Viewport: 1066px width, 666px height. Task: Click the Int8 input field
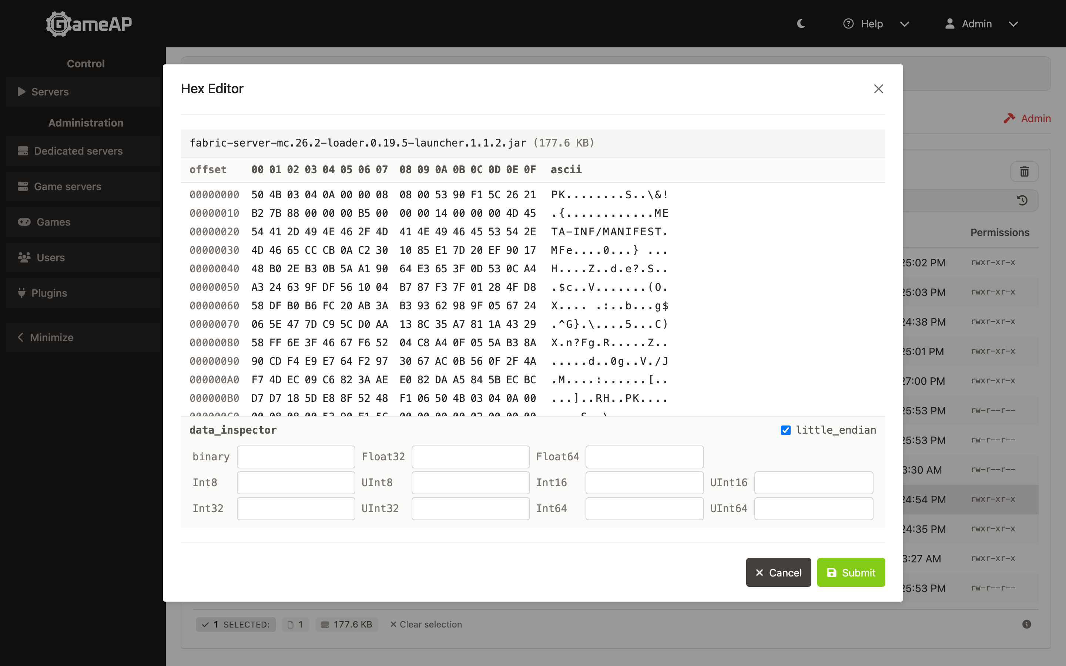point(296,483)
